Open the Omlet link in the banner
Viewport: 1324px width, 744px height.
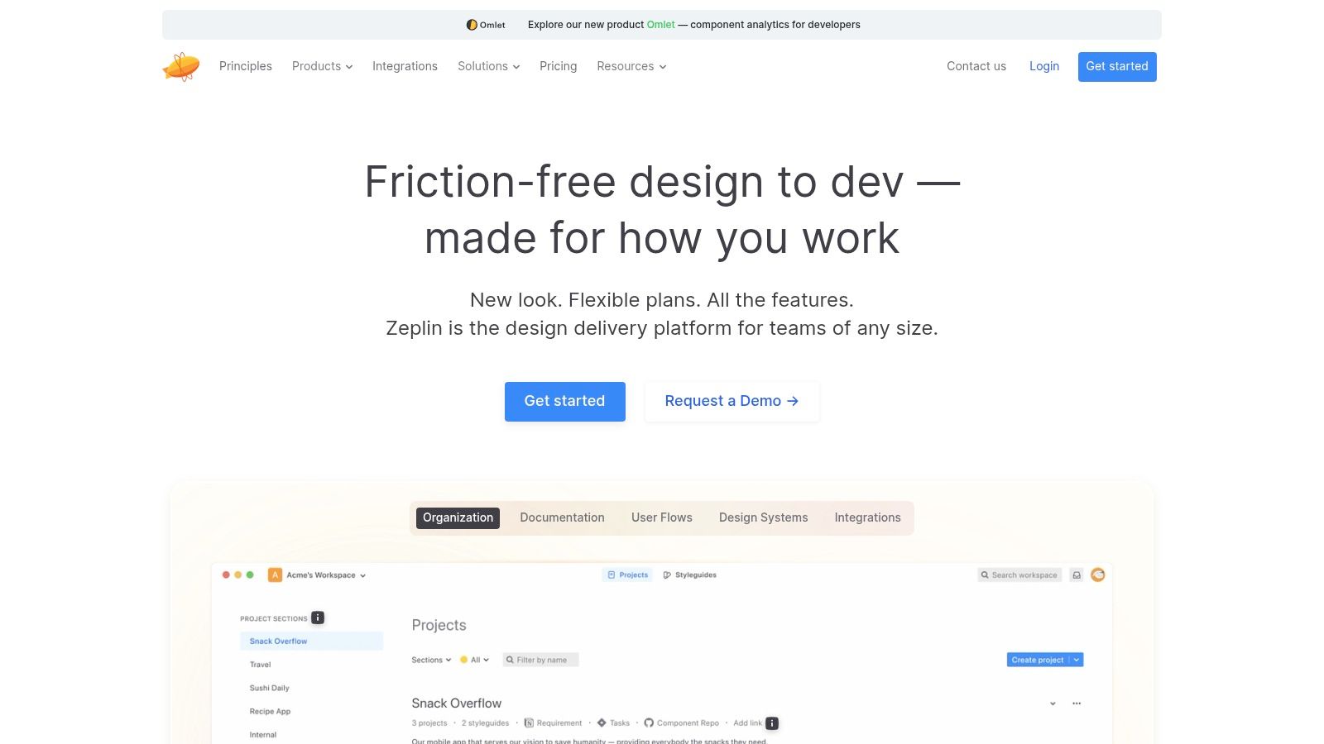click(661, 25)
